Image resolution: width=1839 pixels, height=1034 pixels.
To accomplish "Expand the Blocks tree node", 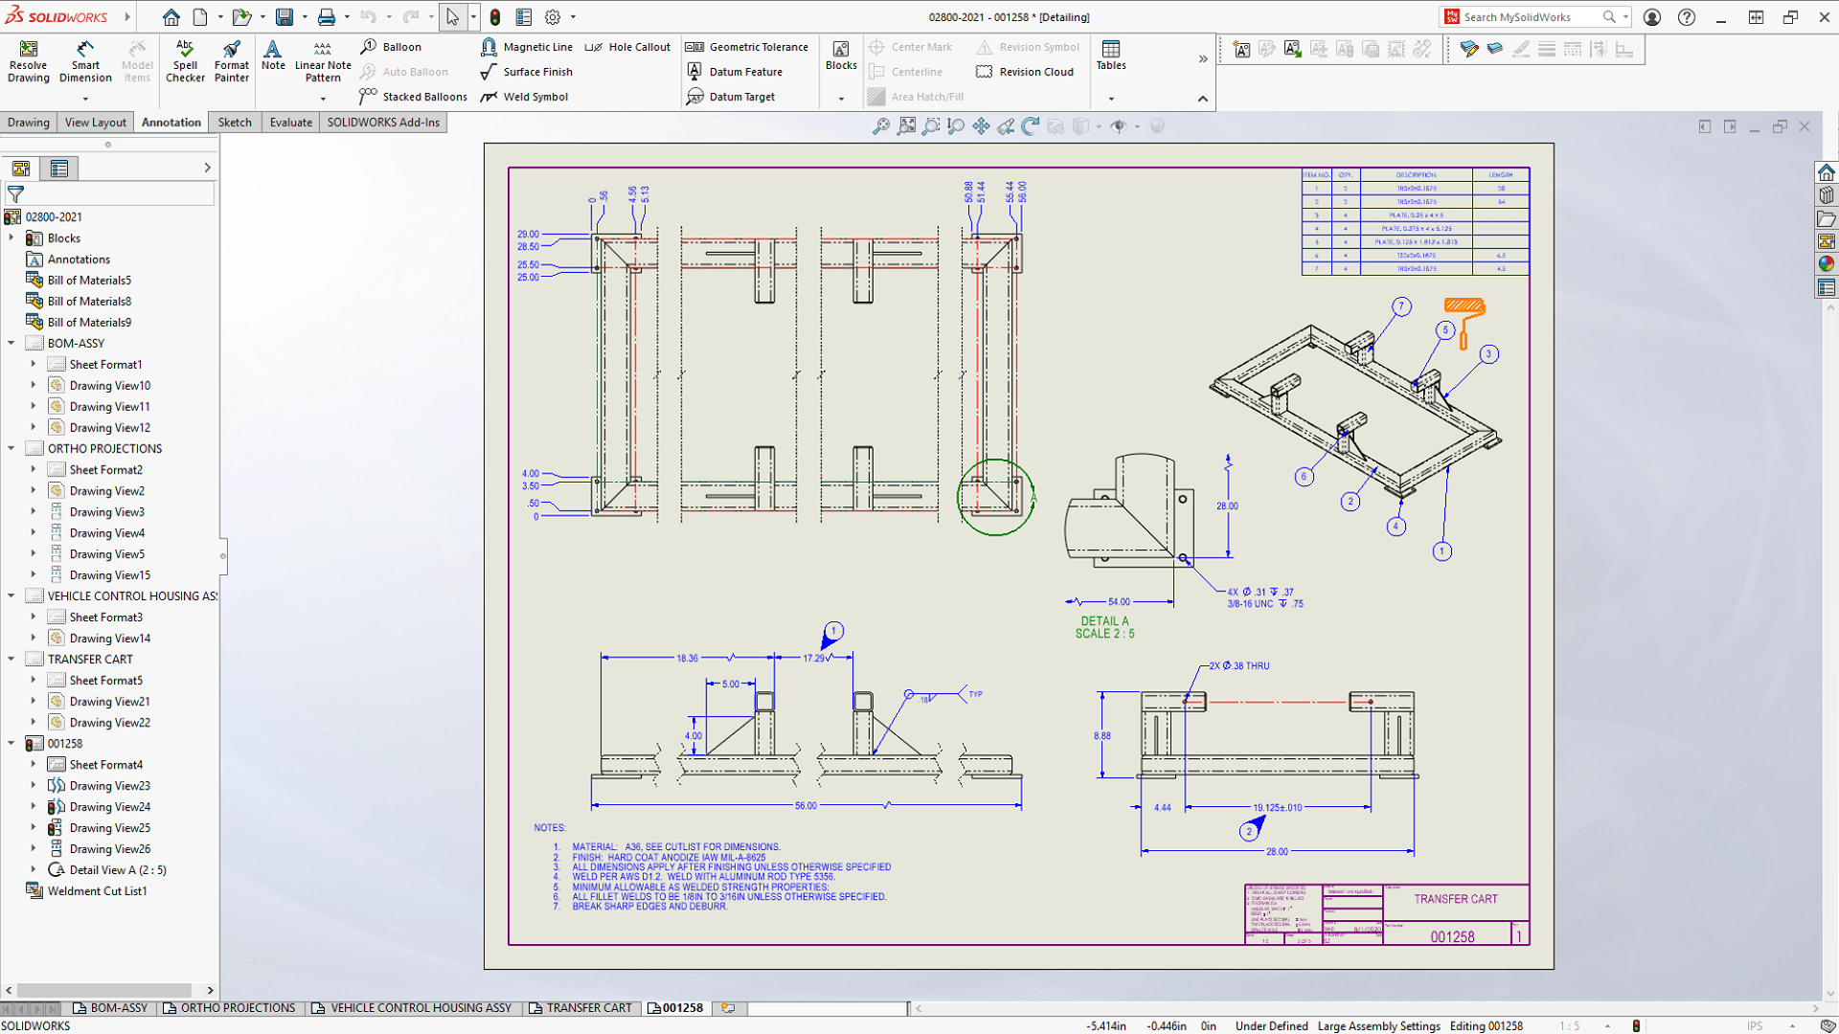I will click(x=11, y=238).
